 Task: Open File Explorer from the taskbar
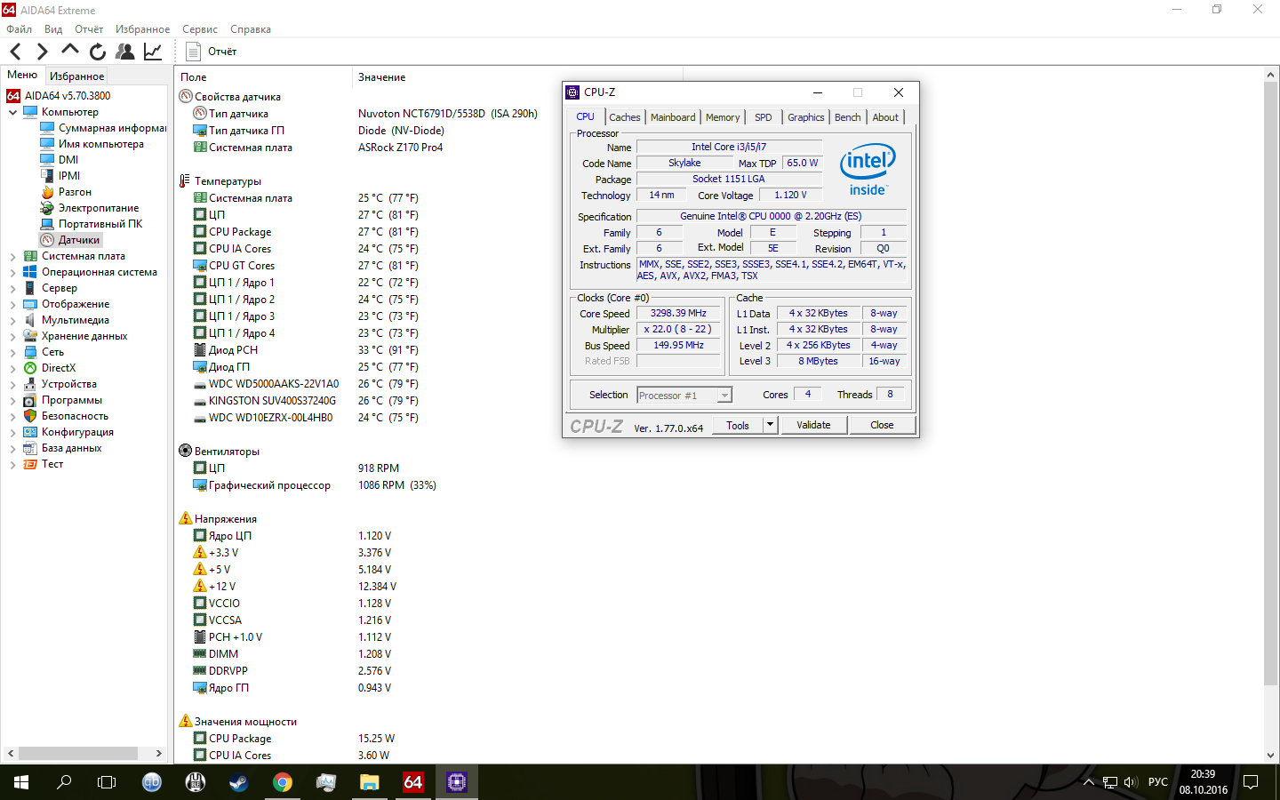click(x=370, y=782)
